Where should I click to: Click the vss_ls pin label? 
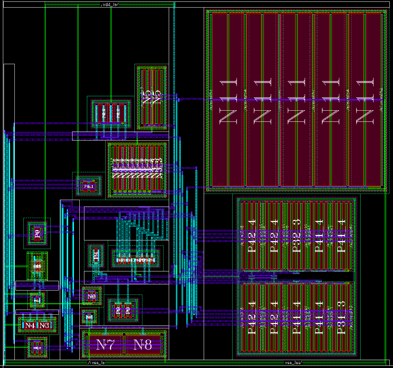[97, 363]
